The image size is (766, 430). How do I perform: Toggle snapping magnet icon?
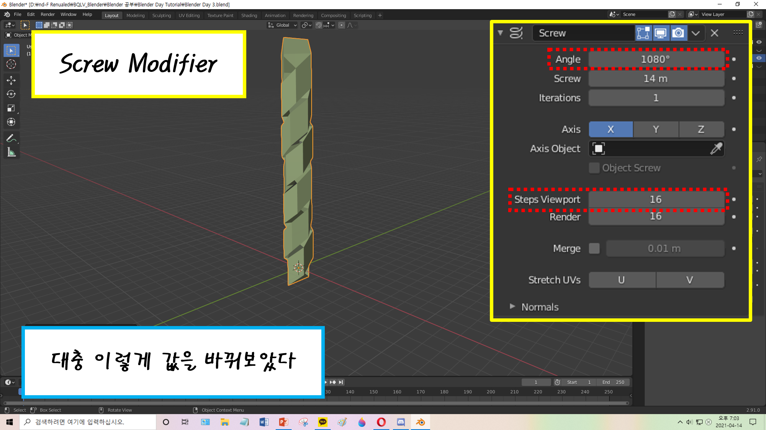click(x=319, y=25)
